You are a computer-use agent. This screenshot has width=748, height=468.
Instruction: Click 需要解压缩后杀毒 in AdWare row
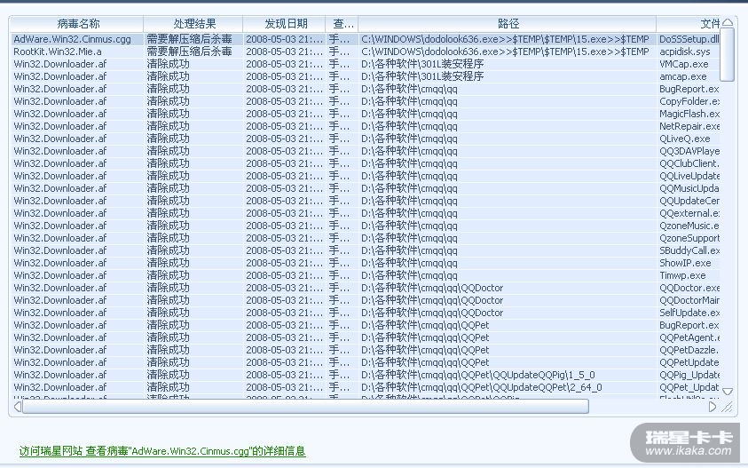click(189, 39)
